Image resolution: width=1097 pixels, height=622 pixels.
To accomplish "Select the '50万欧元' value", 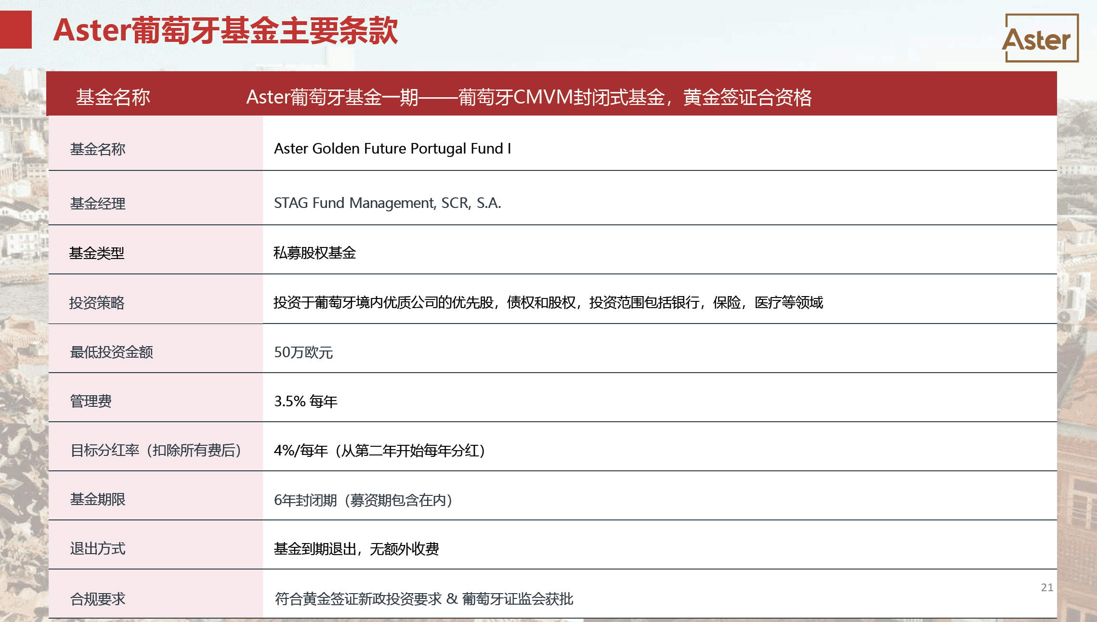I will (303, 352).
